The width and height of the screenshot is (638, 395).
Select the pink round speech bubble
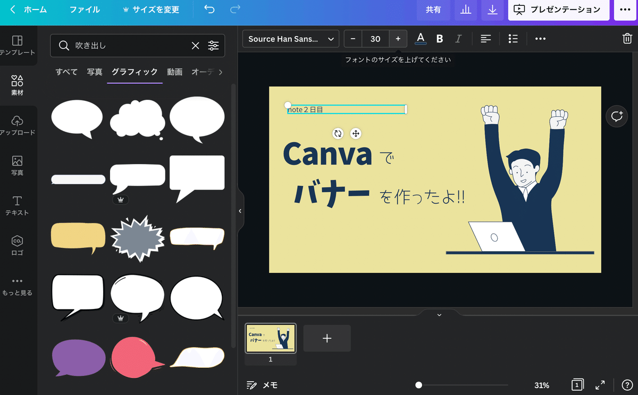click(x=138, y=357)
